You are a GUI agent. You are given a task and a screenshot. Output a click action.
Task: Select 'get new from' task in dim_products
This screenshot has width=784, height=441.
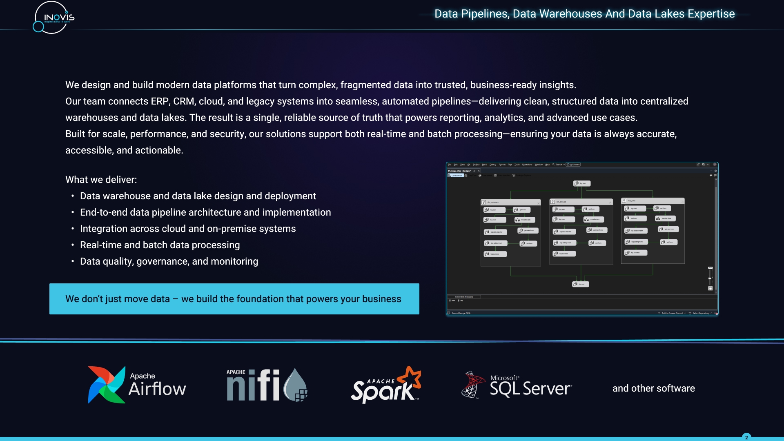click(597, 230)
